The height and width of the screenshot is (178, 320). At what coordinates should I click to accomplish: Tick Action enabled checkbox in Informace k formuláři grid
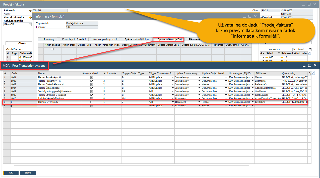coord(52,49)
